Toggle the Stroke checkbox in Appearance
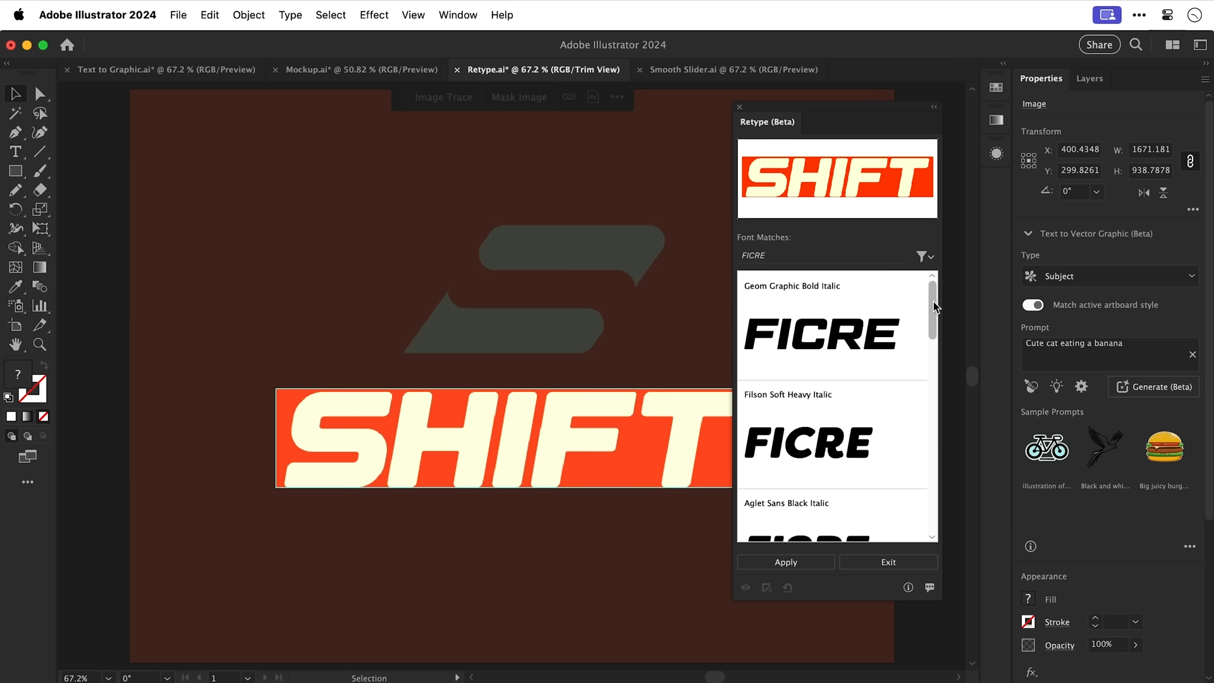 1028,621
